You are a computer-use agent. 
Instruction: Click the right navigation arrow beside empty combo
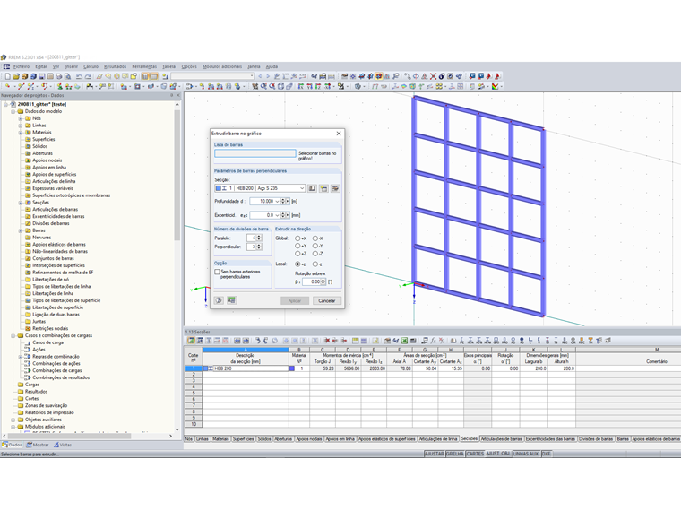268,76
